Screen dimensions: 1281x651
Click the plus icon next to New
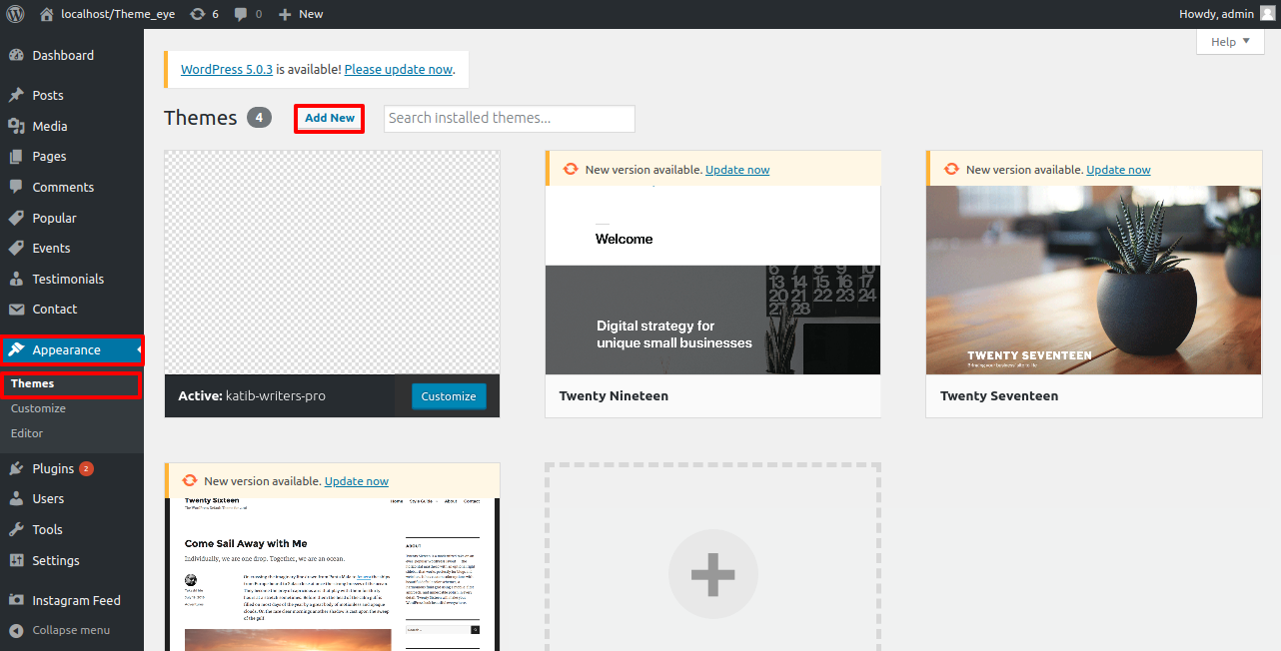(x=285, y=14)
